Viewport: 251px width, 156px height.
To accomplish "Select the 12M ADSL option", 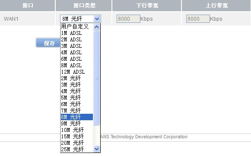I will [x=76, y=72].
